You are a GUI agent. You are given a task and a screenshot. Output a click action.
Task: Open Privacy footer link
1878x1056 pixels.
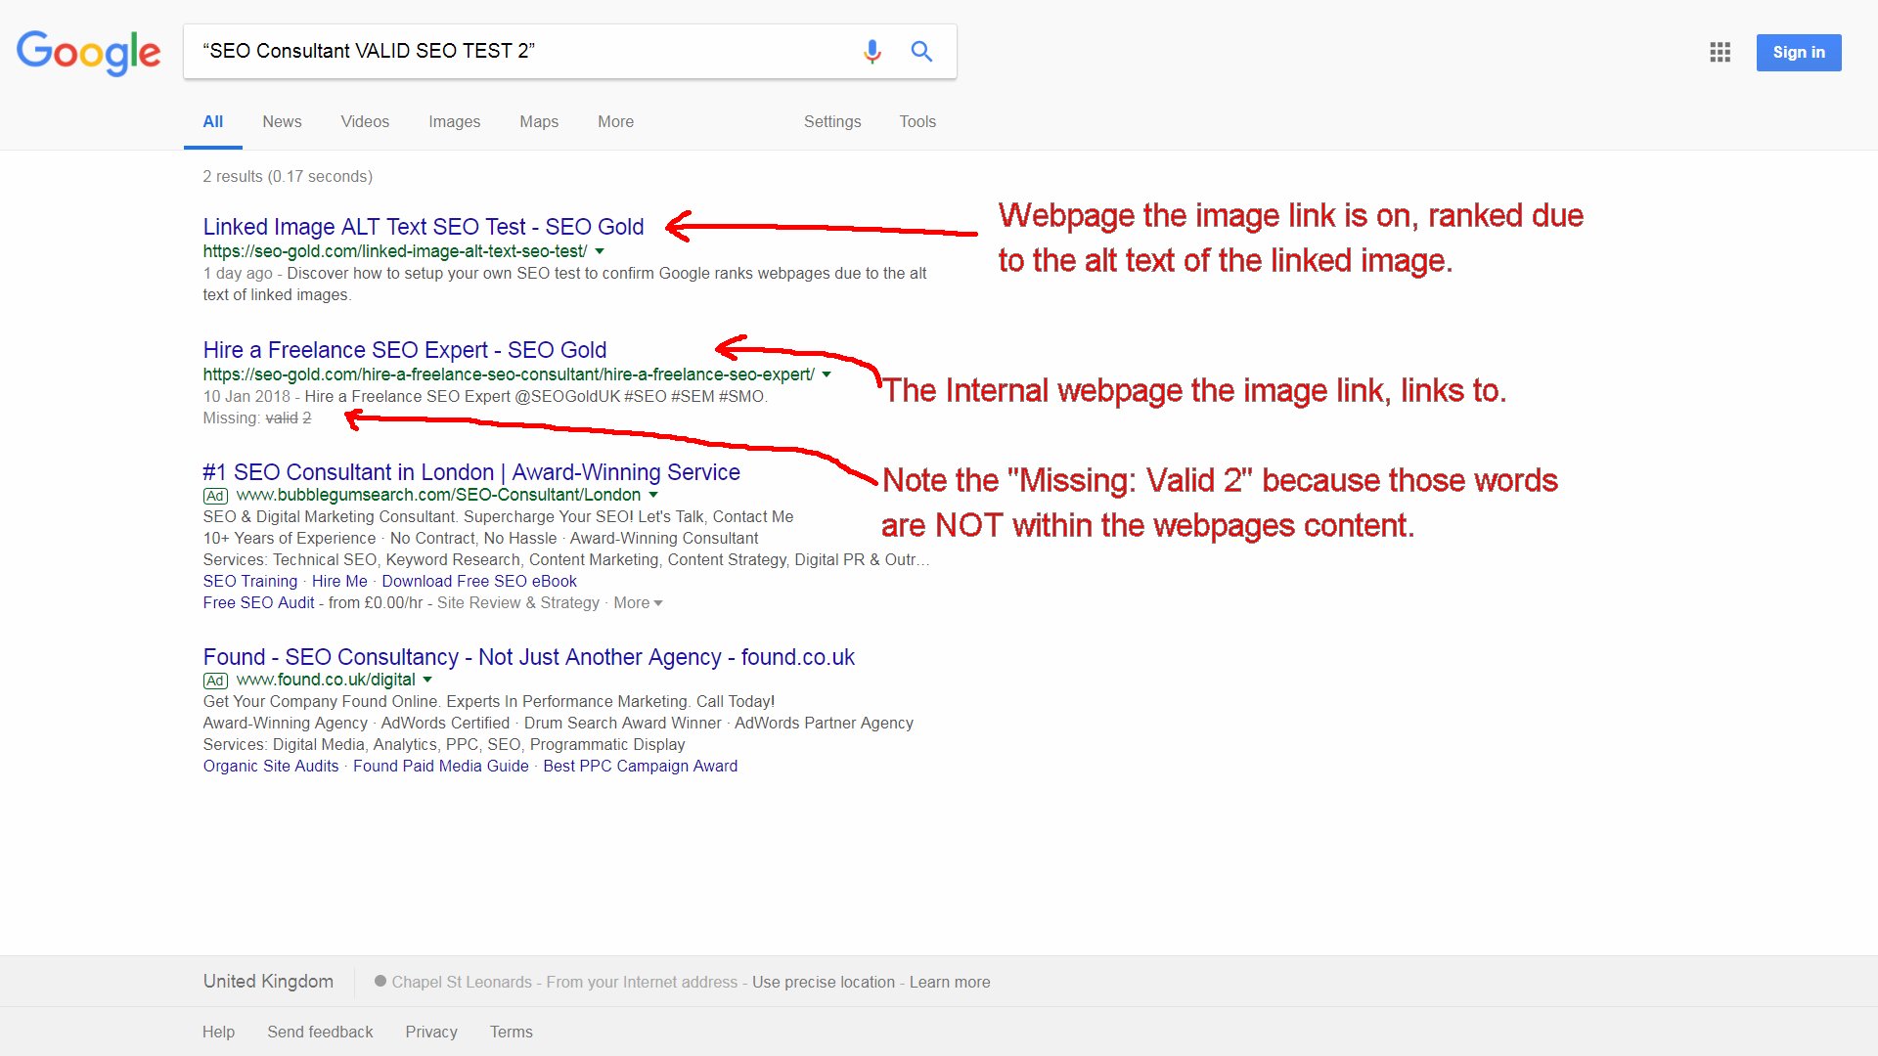431,1032
